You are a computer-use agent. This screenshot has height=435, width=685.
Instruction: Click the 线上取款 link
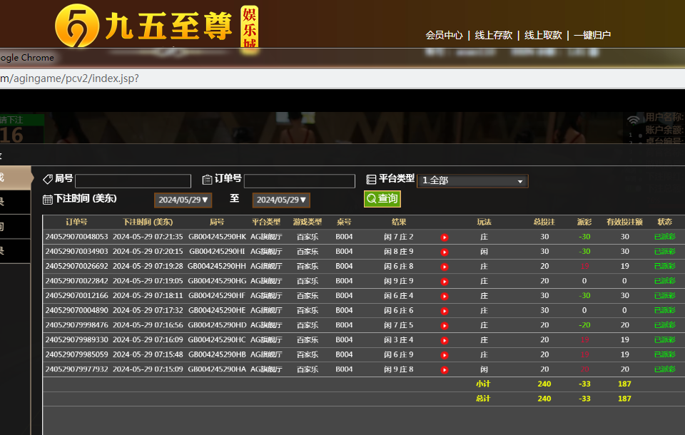point(543,35)
